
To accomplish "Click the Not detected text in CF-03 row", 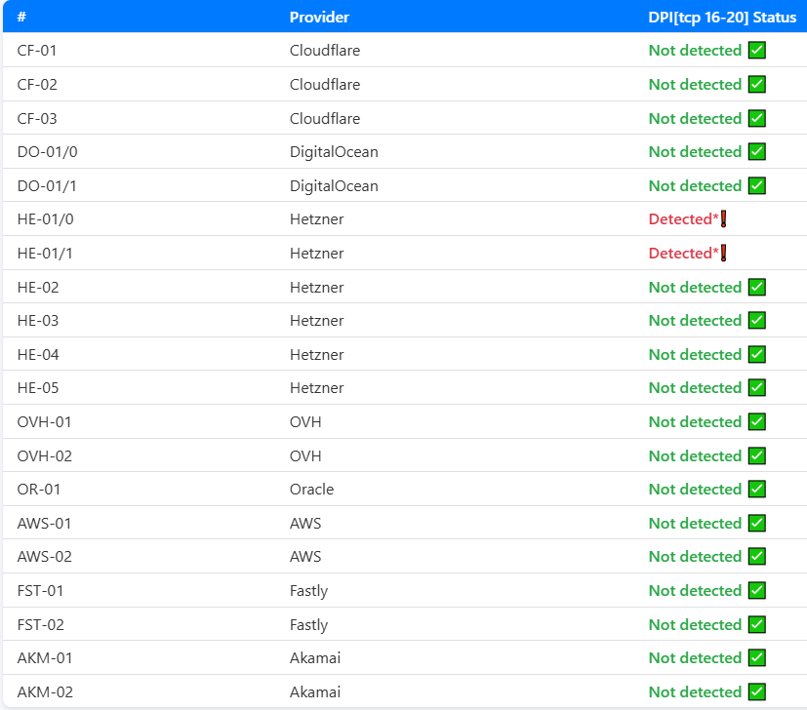I will tap(695, 118).
